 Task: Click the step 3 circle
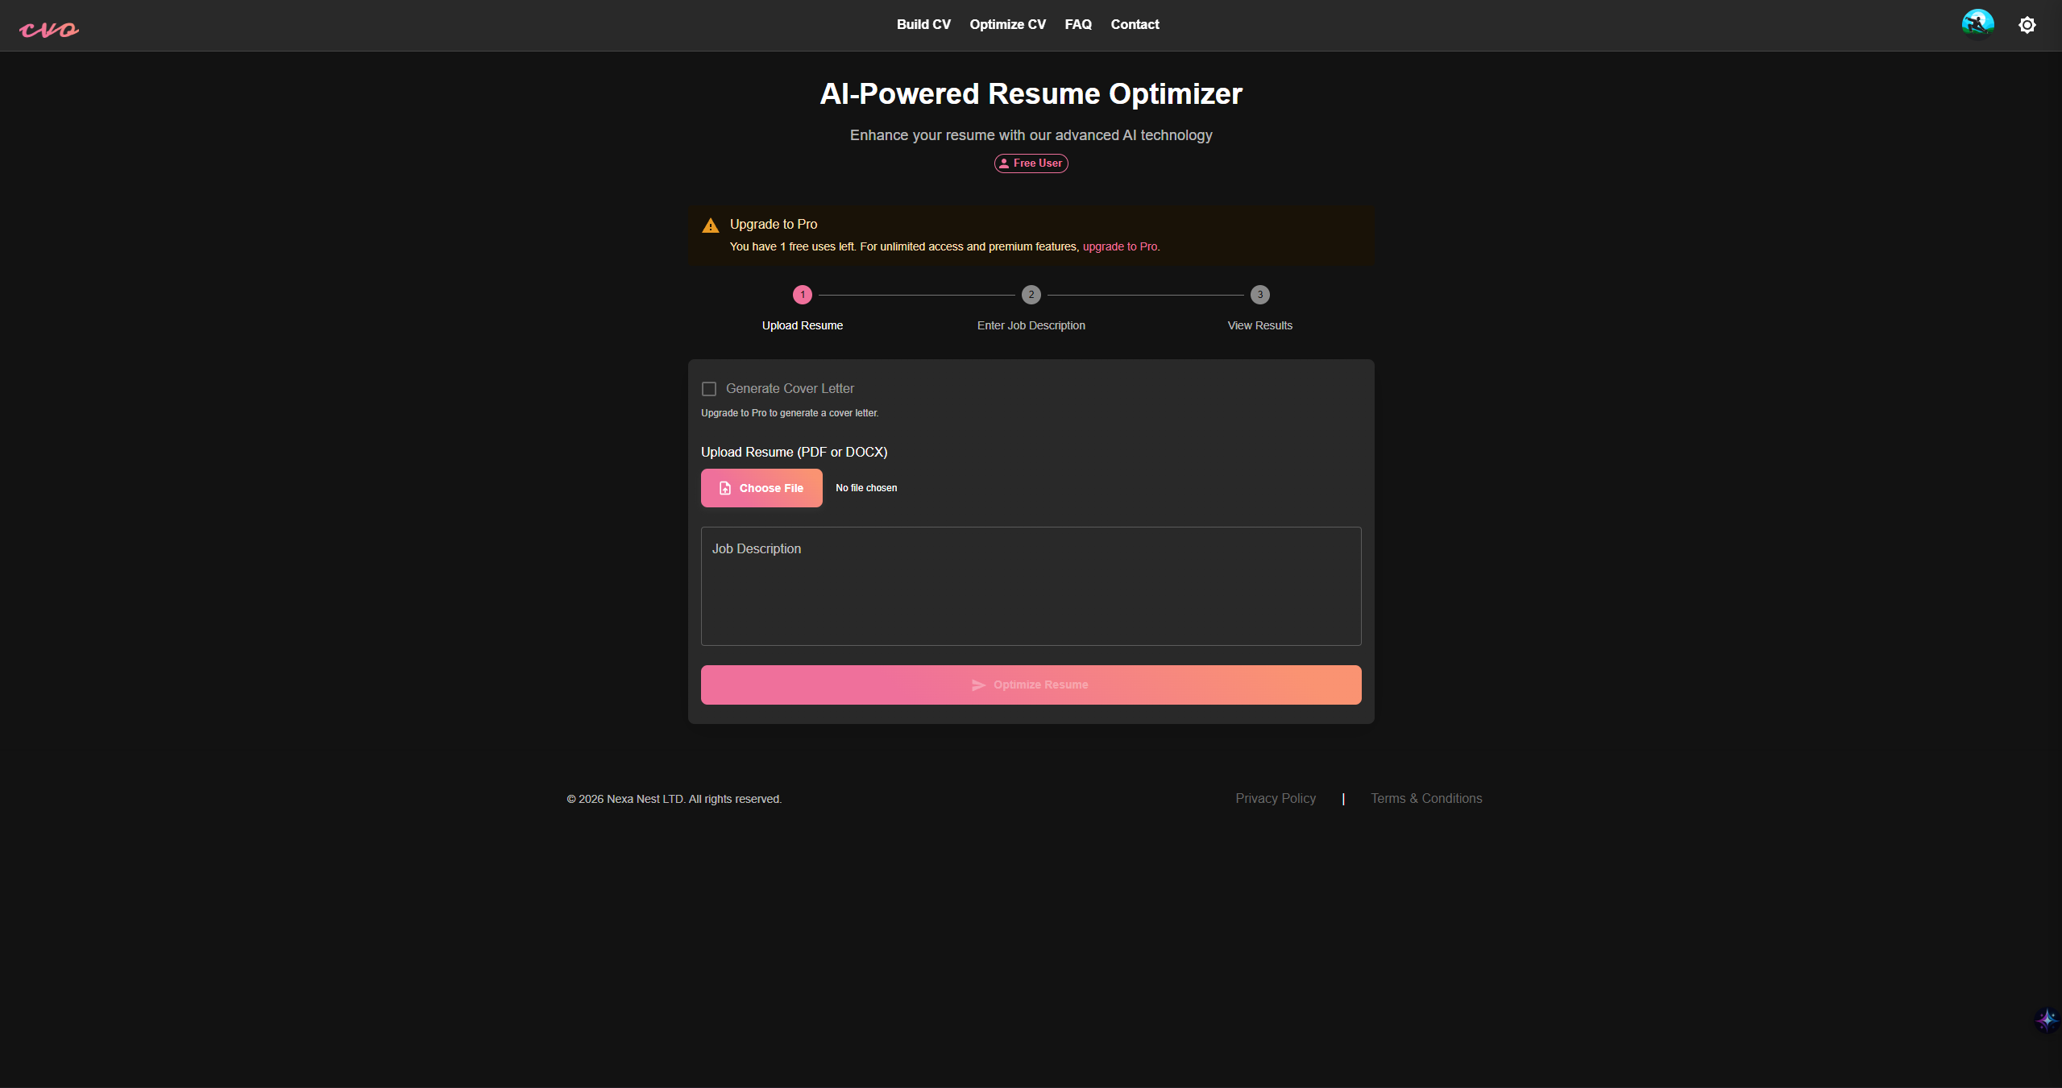(1259, 295)
